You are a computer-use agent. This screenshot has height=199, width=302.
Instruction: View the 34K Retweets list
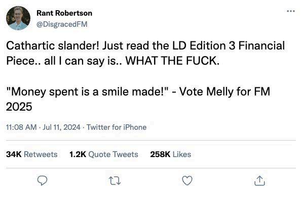point(32,154)
